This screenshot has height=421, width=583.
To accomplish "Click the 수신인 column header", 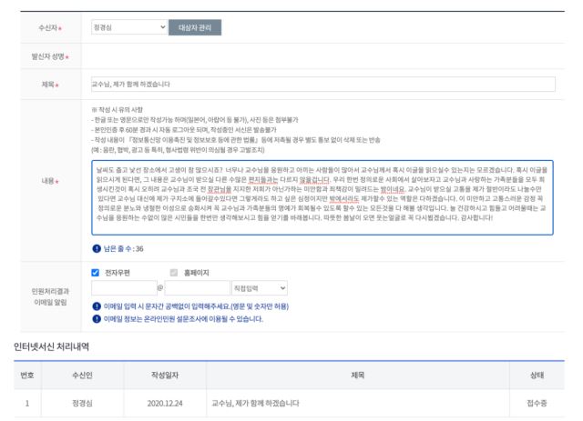I will click(x=82, y=376).
